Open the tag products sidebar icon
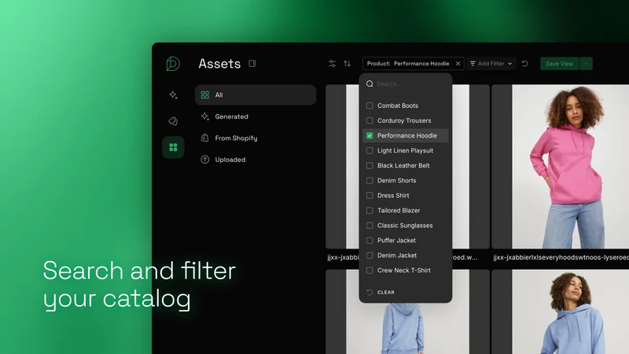 click(173, 121)
